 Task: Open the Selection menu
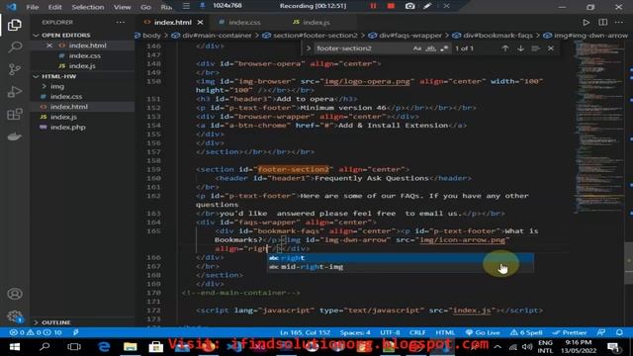88,7
